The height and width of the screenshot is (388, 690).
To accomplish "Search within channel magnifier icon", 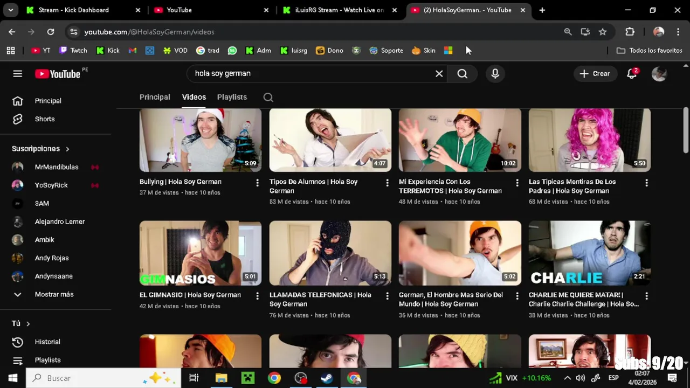I will pyautogui.click(x=268, y=98).
